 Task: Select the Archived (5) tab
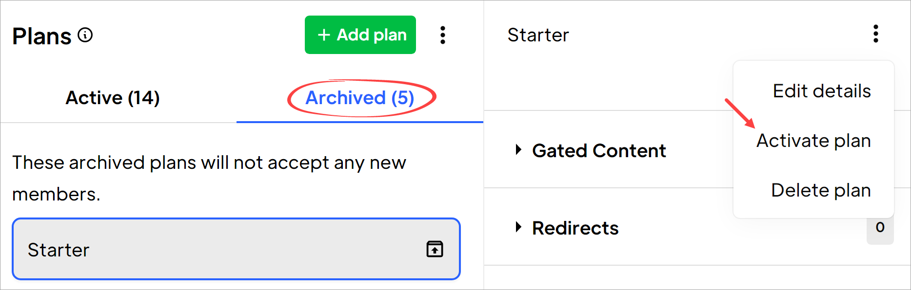(360, 98)
